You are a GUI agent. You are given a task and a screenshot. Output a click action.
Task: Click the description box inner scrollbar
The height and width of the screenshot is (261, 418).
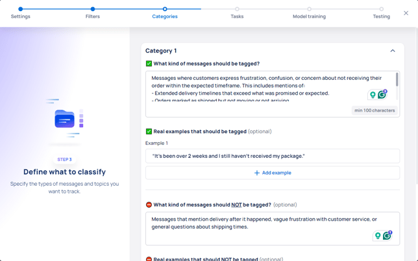(x=397, y=79)
